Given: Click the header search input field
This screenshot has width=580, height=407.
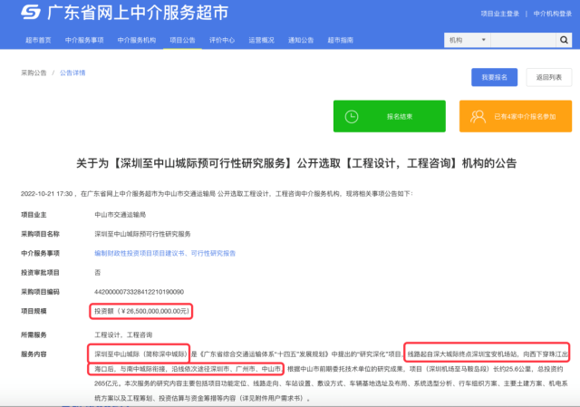Looking at the screenshot, I should click(x=524, y=40).
